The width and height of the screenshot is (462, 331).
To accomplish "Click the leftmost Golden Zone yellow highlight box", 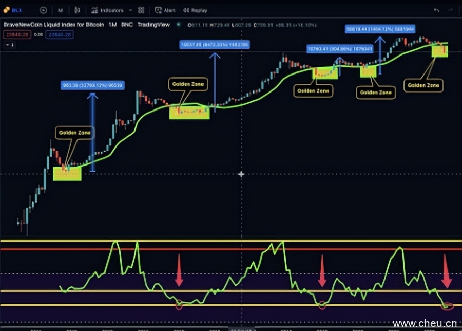I will [67, 174].
